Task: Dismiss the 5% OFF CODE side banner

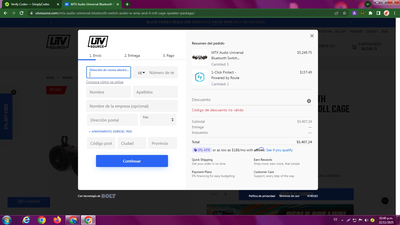Action: click(14, 92)
